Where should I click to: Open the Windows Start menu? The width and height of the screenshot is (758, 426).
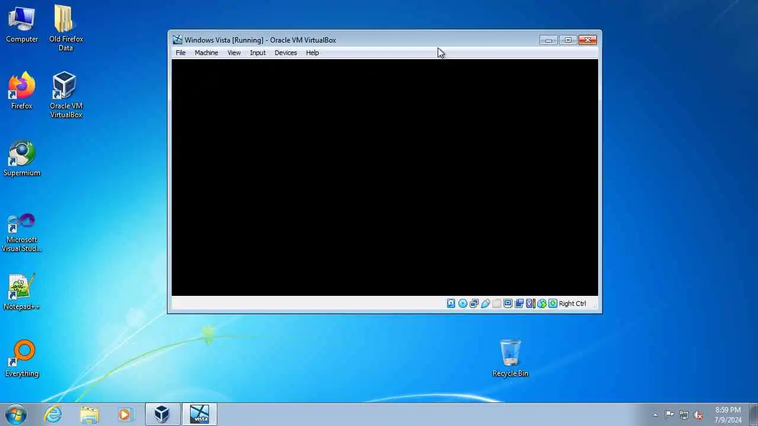pyautogui.click(x=16, y=414)
